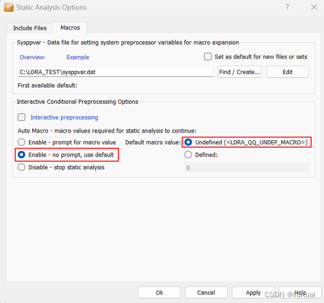Choose Undefined LDRA_QQ_UNDEF_MACRO radio option
Screen dimensions: 324x303
click(188, 142)
